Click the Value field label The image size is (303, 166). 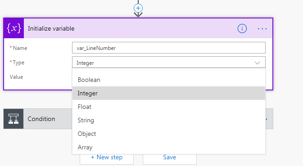click(x=16, y=77)
